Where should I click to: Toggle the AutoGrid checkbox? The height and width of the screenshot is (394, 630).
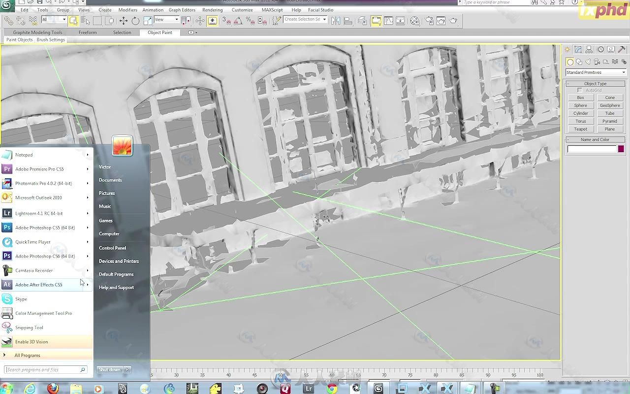tap(580, 91)
